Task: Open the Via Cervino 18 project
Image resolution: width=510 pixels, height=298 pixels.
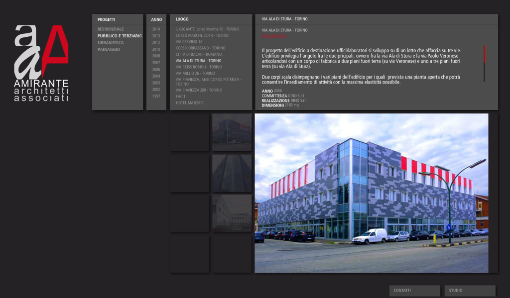Action: pyautogui.click(x=189, y=42)
